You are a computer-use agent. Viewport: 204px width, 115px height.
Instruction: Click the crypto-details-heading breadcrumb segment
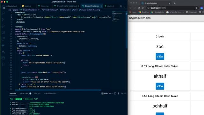(89, 10)
